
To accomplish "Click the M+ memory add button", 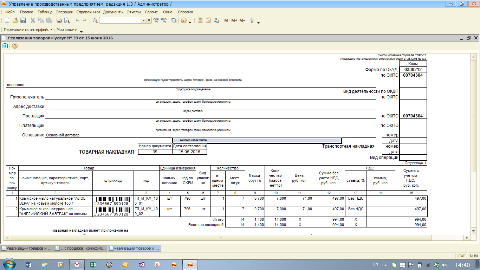I will [x=234, y=20].
